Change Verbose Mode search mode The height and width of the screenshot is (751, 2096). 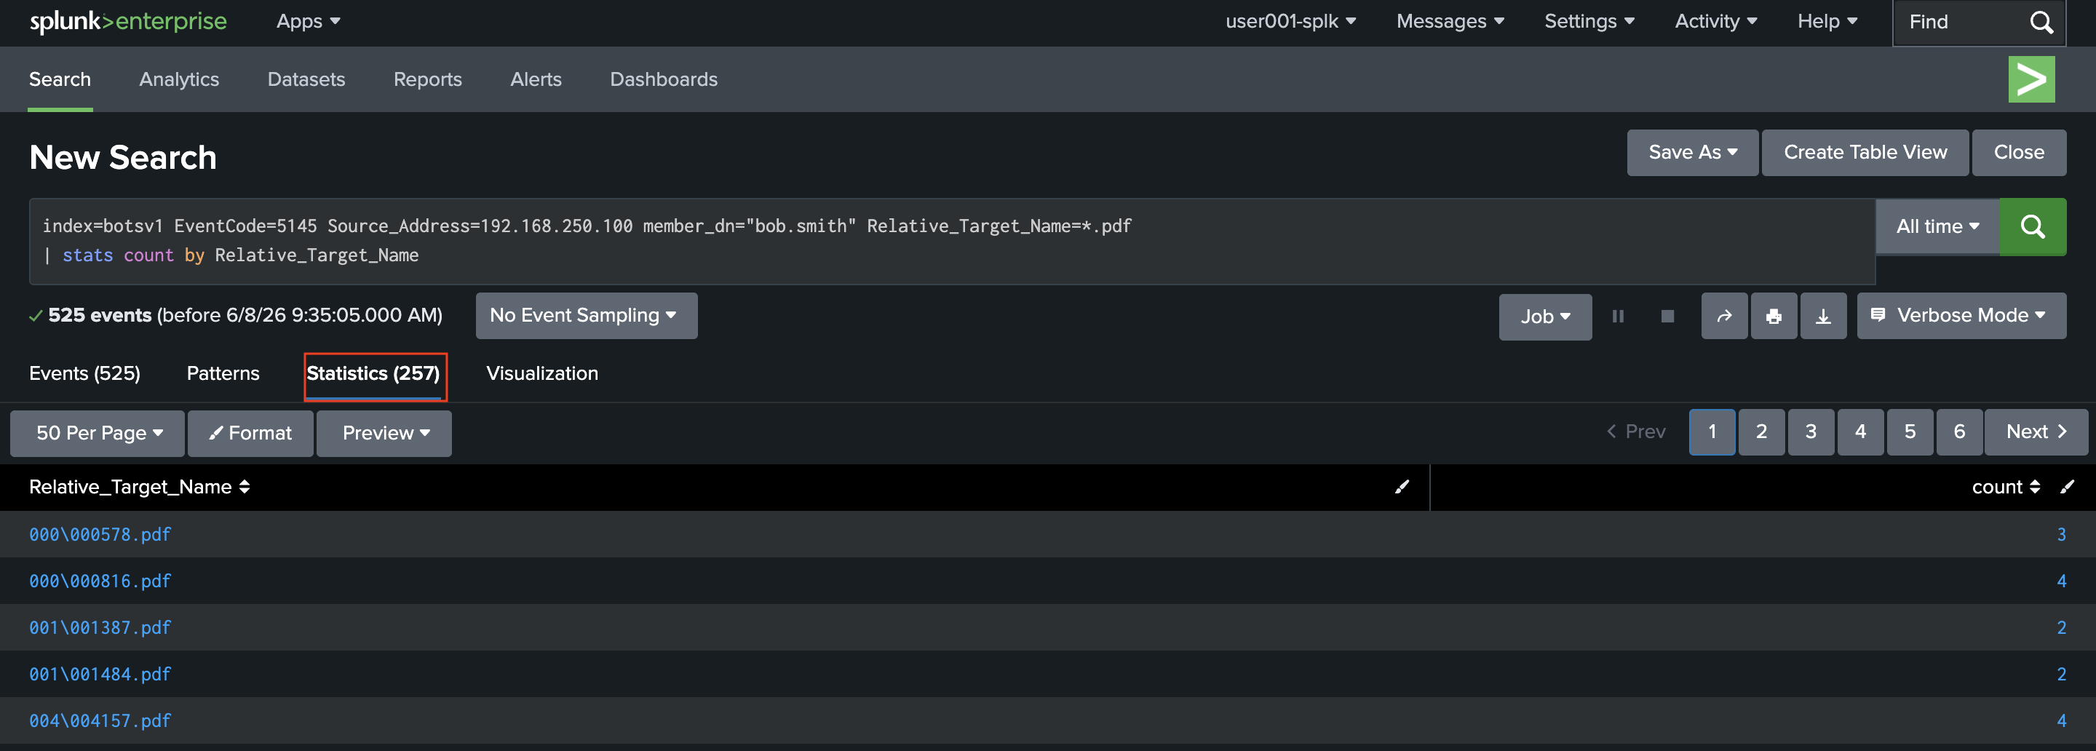tap(1961, 316)
